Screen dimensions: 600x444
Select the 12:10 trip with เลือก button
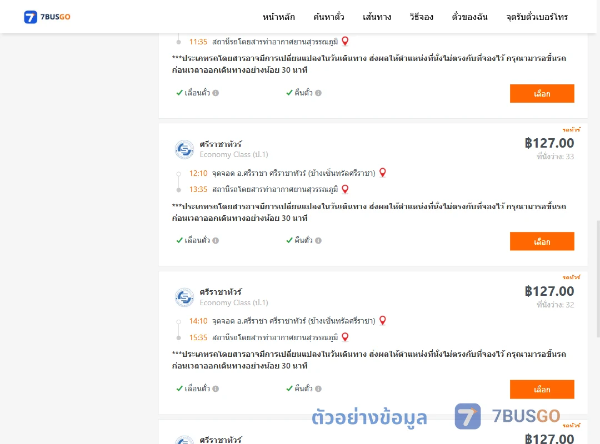pos(542,241)
